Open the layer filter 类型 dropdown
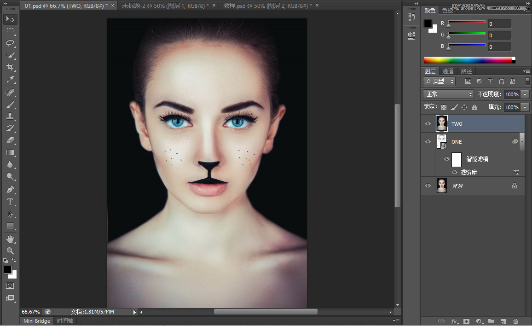 [439, 81]
